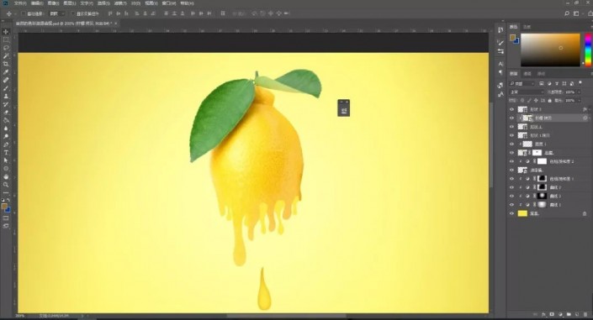The width and height of the screenshot is (593, 320).
Task: Toggle Quick Mask mode in the toolbox
Action: 6,218
